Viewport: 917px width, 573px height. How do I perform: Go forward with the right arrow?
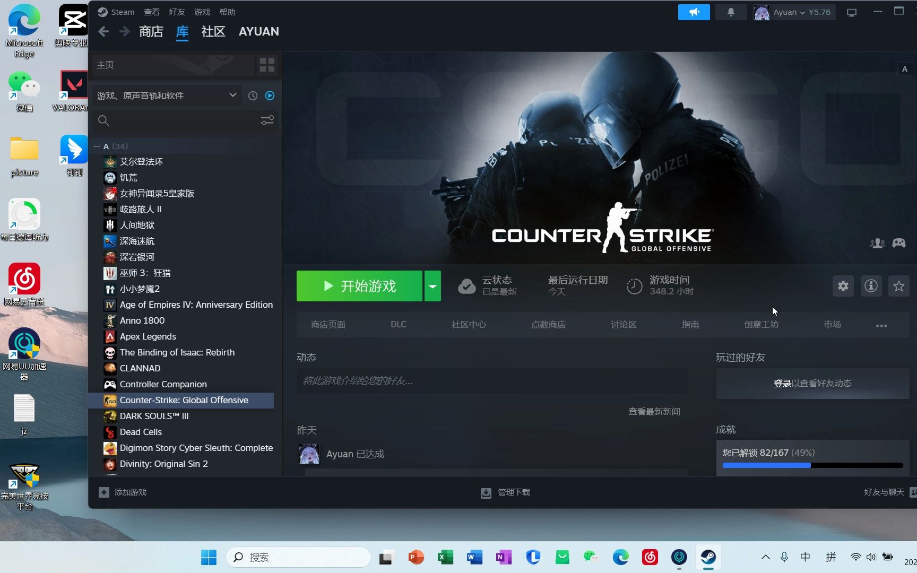[x=124, y=31]
